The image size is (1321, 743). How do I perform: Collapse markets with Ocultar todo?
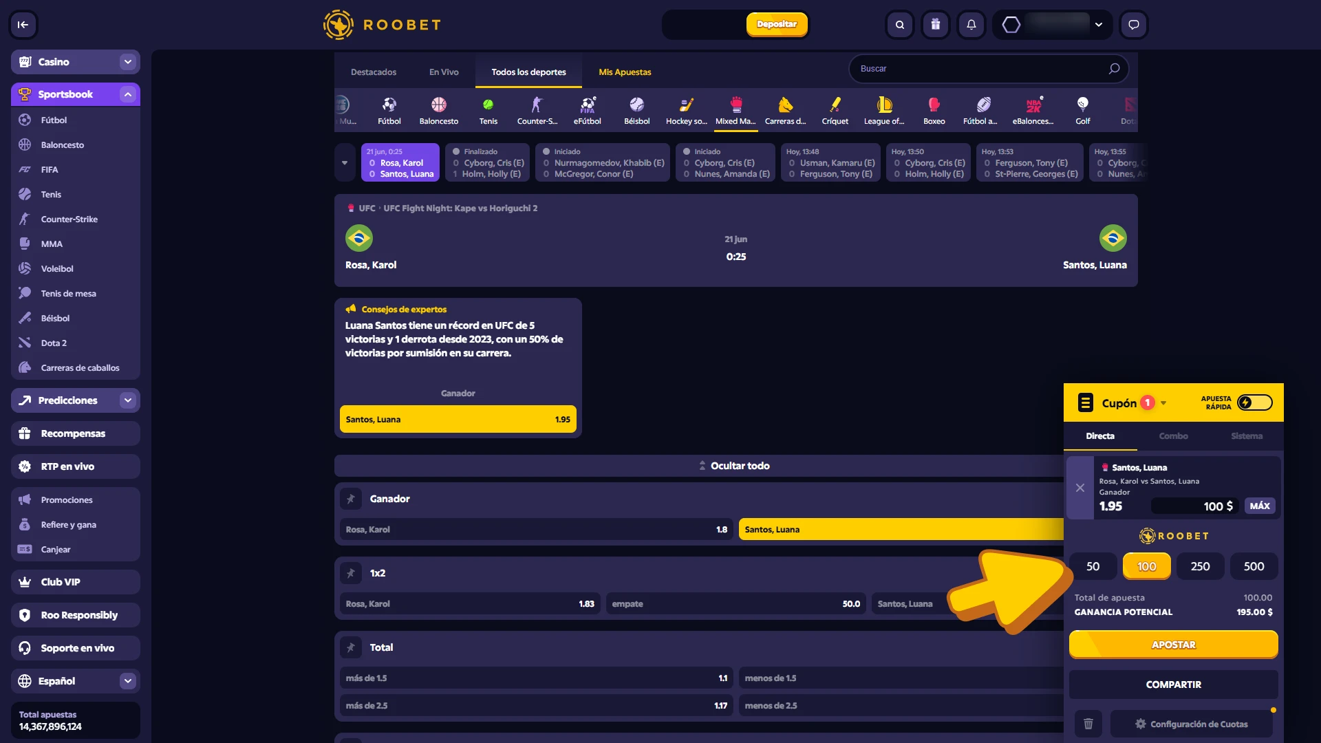click(x=734, y=466)
